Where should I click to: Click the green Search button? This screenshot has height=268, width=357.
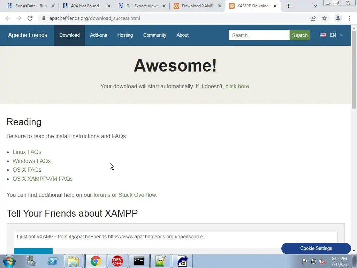[299, 35]
